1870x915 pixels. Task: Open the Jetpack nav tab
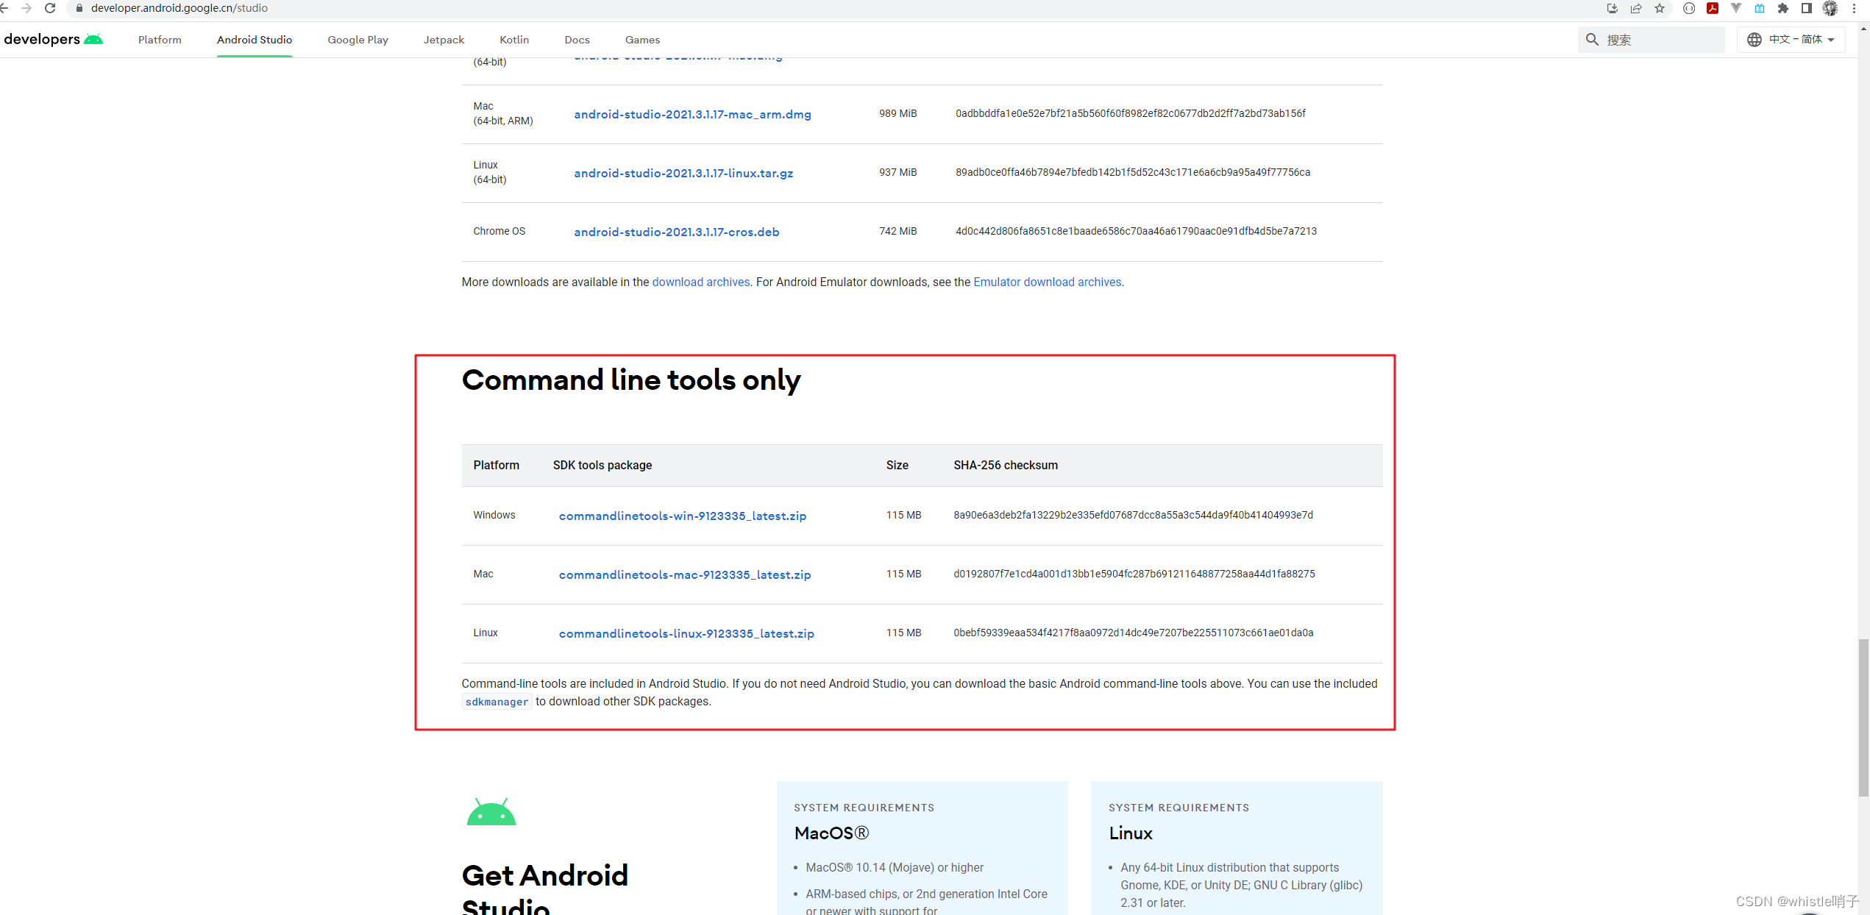tap(444, 40)
